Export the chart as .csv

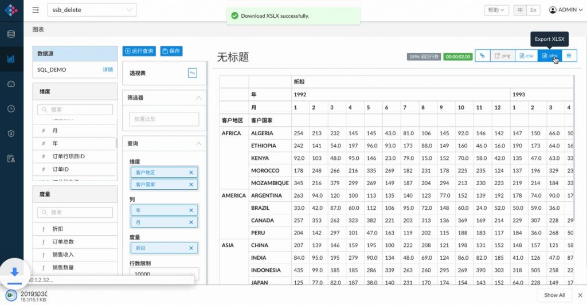tap(526, 56)
